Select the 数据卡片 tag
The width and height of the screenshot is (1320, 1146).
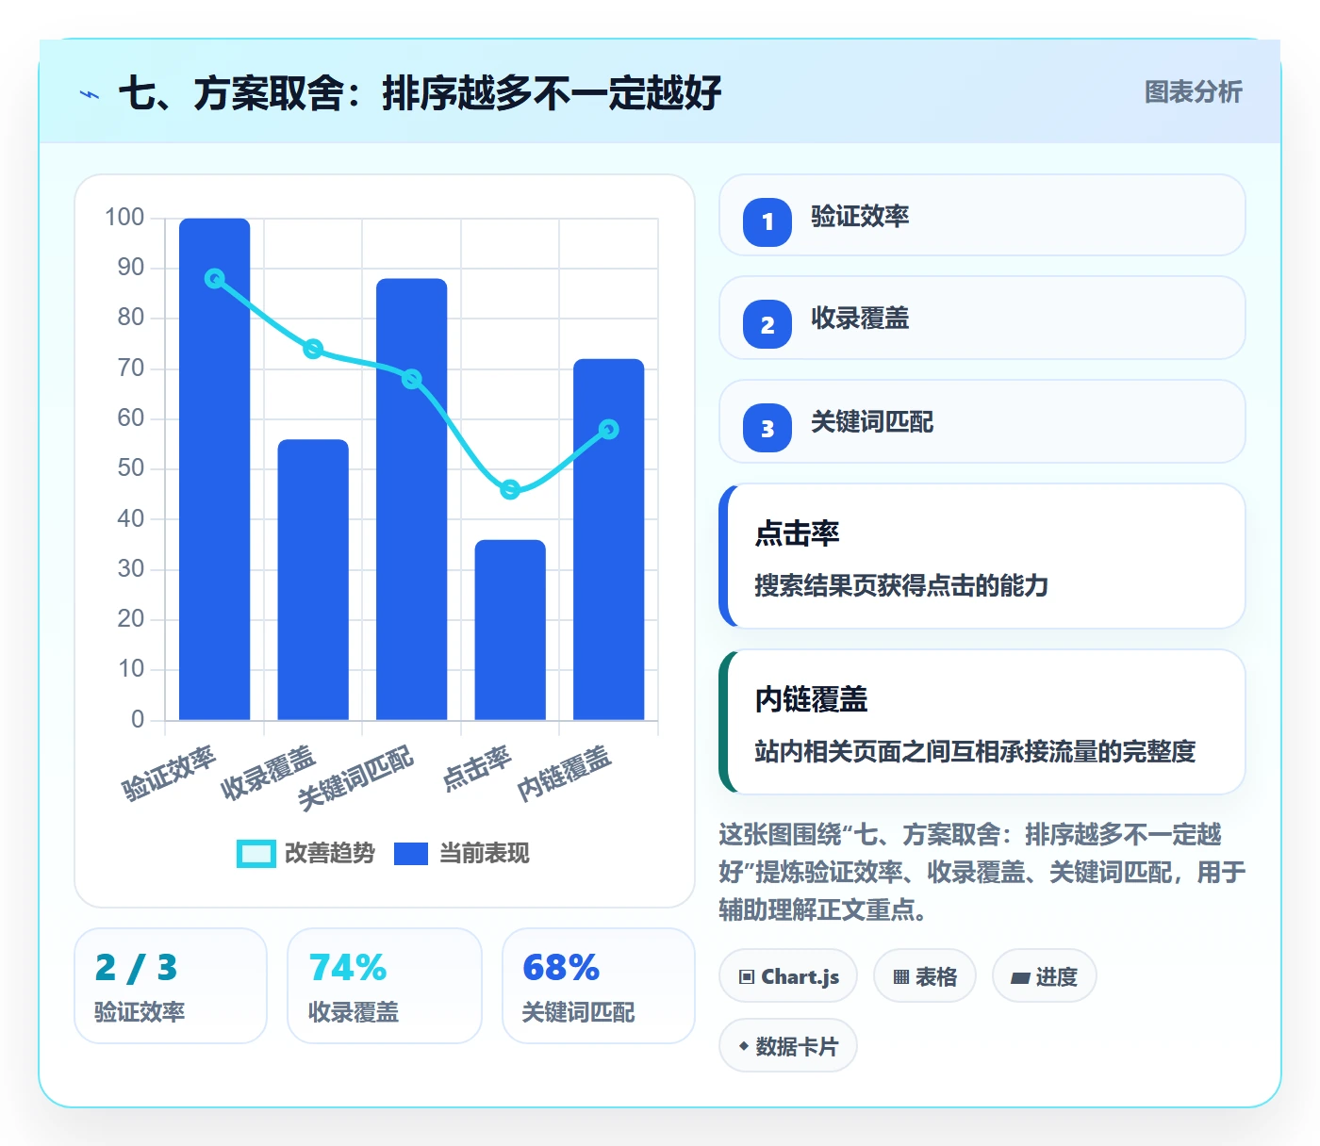pos(788,1045)
